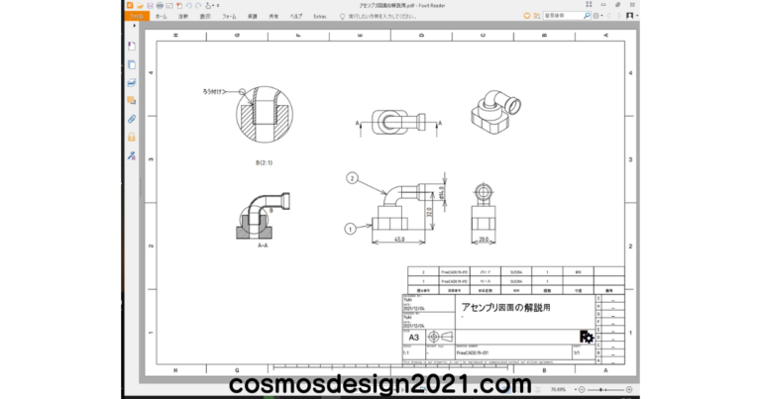Image resolution: width=761 pixels, height=399 pixels.
Task: Switch to the ホーム ribbon tab
Action: (x=161, y=17)
